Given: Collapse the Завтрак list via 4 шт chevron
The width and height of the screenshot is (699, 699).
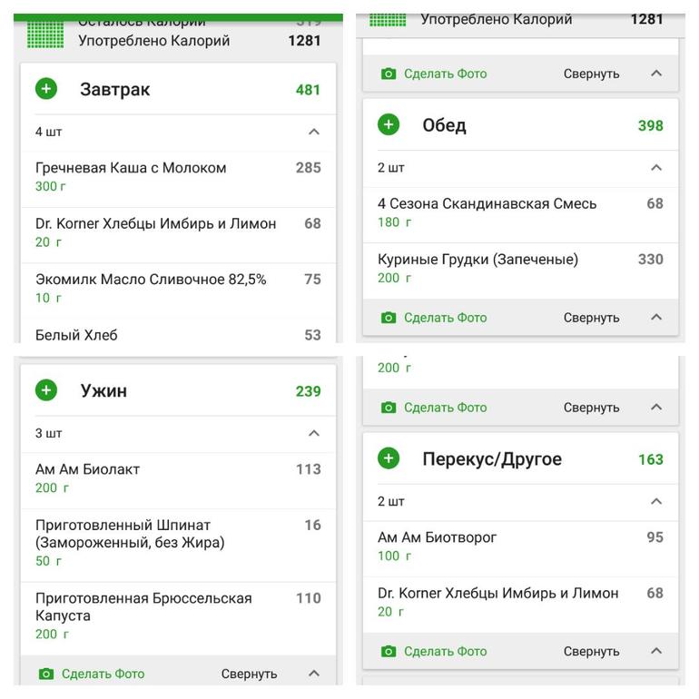Looking at the screenshot, I should coord(314,132).
